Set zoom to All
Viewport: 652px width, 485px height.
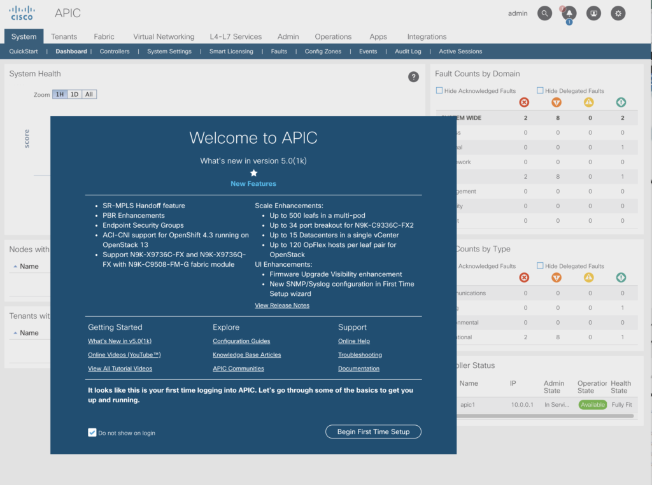point(89,94)
